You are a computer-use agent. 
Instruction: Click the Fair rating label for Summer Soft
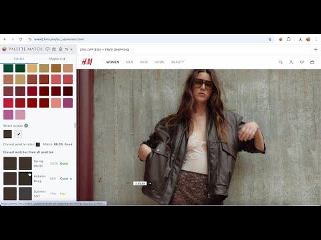coord(63,194)
